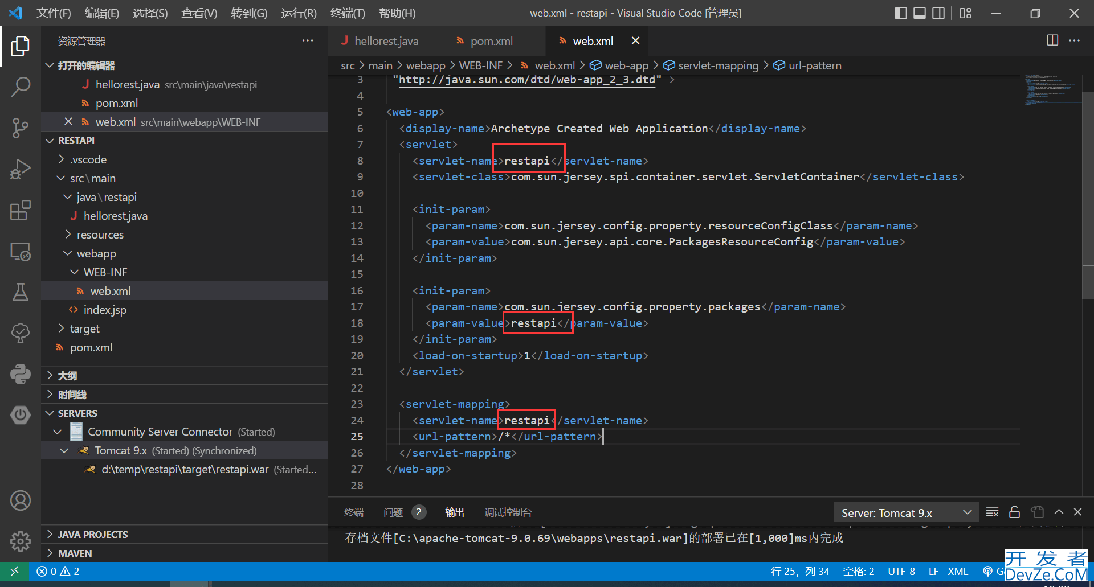Select the Tomcat 9.x server entry
This screenshot has width=1094, height=587.
(x=185, y=450)
